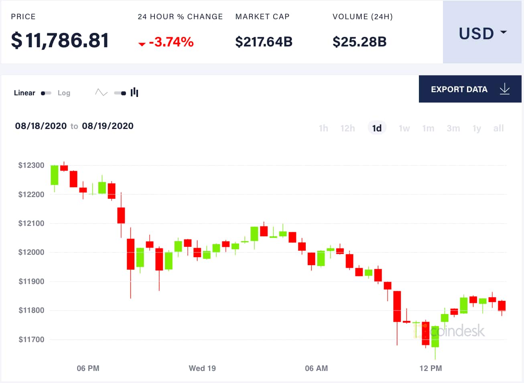This screenshot has width=524, height=383.
Task: Select the candlestick chart icon
Action: [x=134, y=92]
